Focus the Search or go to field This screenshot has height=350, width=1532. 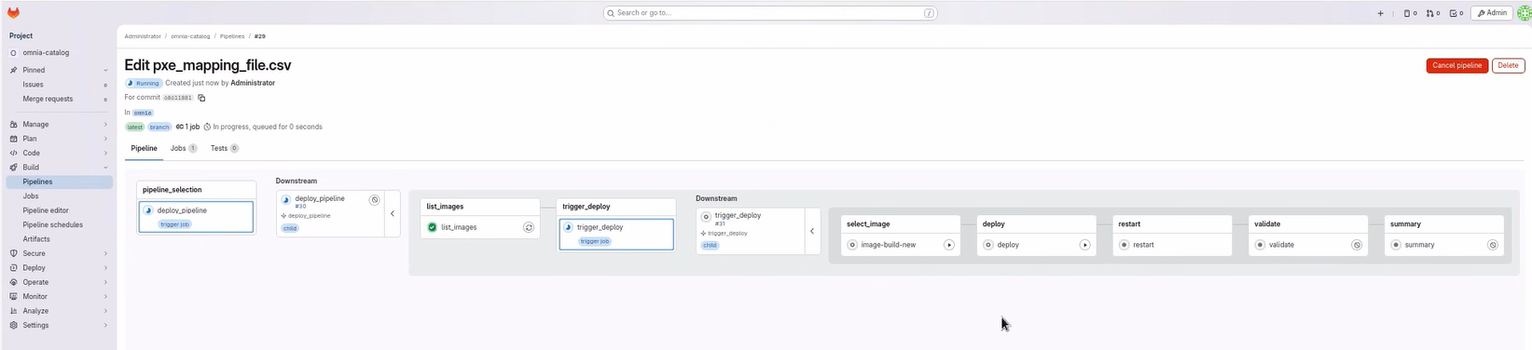click(x=770, y=13)
